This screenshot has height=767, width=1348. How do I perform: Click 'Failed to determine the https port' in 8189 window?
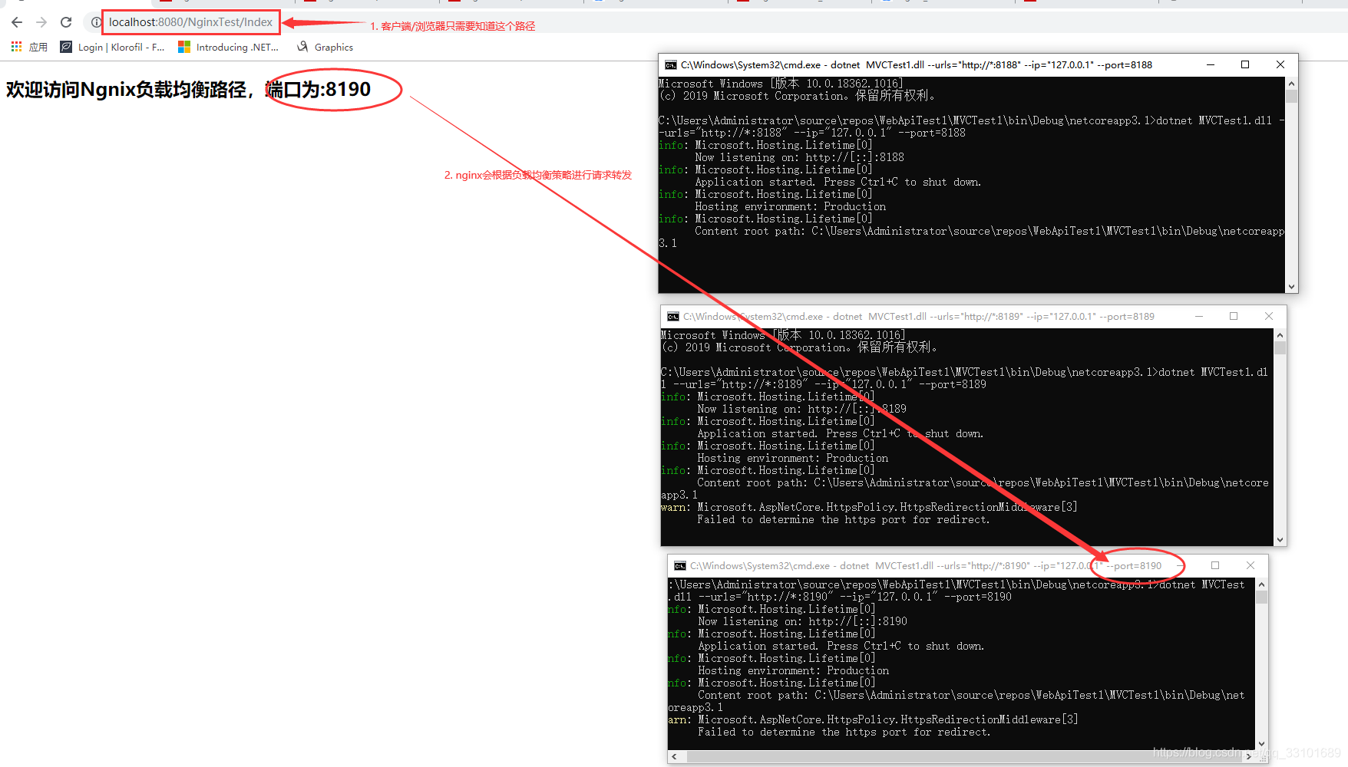click(843, 519)
